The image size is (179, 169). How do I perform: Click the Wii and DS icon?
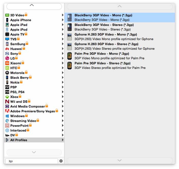point(7,102)
